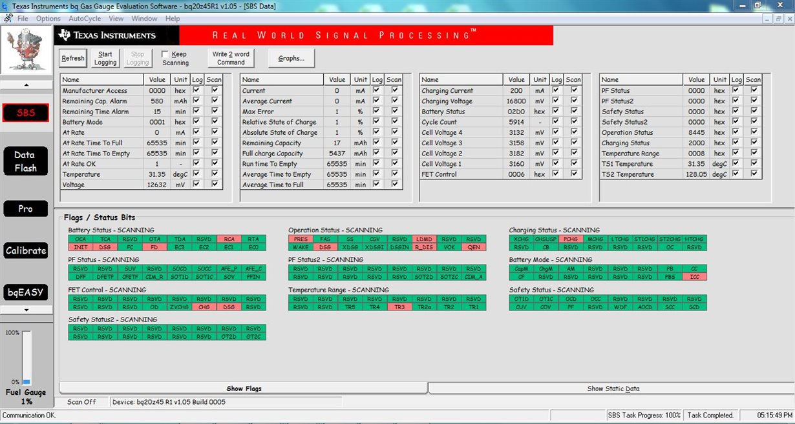Click the Fuel Gauge level bar
Image resolution: width=795 pixels, height=424 pixels.
(x=26, y=358)
